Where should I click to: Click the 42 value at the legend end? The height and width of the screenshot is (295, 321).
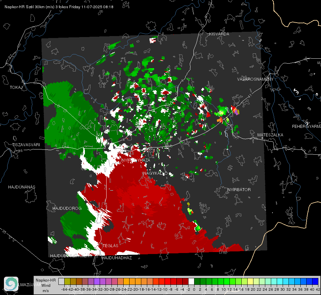tap(318, 289)
